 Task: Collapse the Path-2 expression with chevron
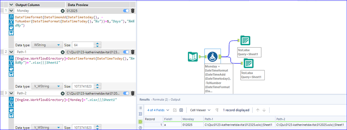[x=11, y=93]
